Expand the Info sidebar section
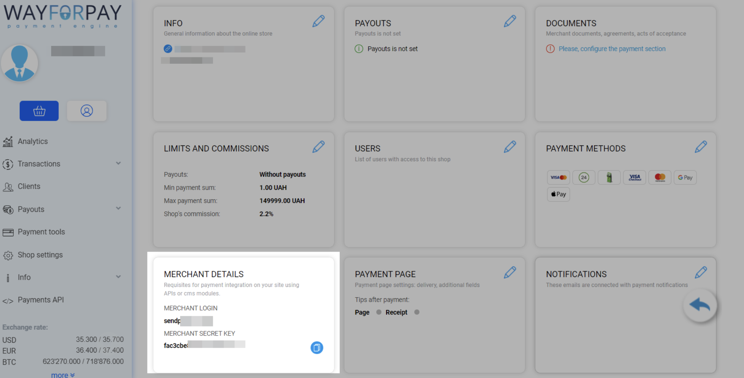744x378 pixels. pyautogui.click(x=118, y=277)
